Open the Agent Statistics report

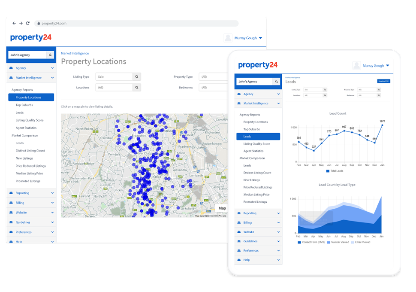coord(27,128)
